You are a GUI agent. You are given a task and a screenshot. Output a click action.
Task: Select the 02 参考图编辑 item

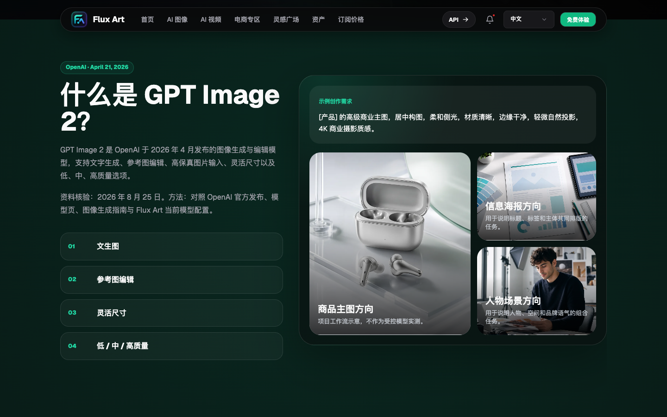coord(171,280)
